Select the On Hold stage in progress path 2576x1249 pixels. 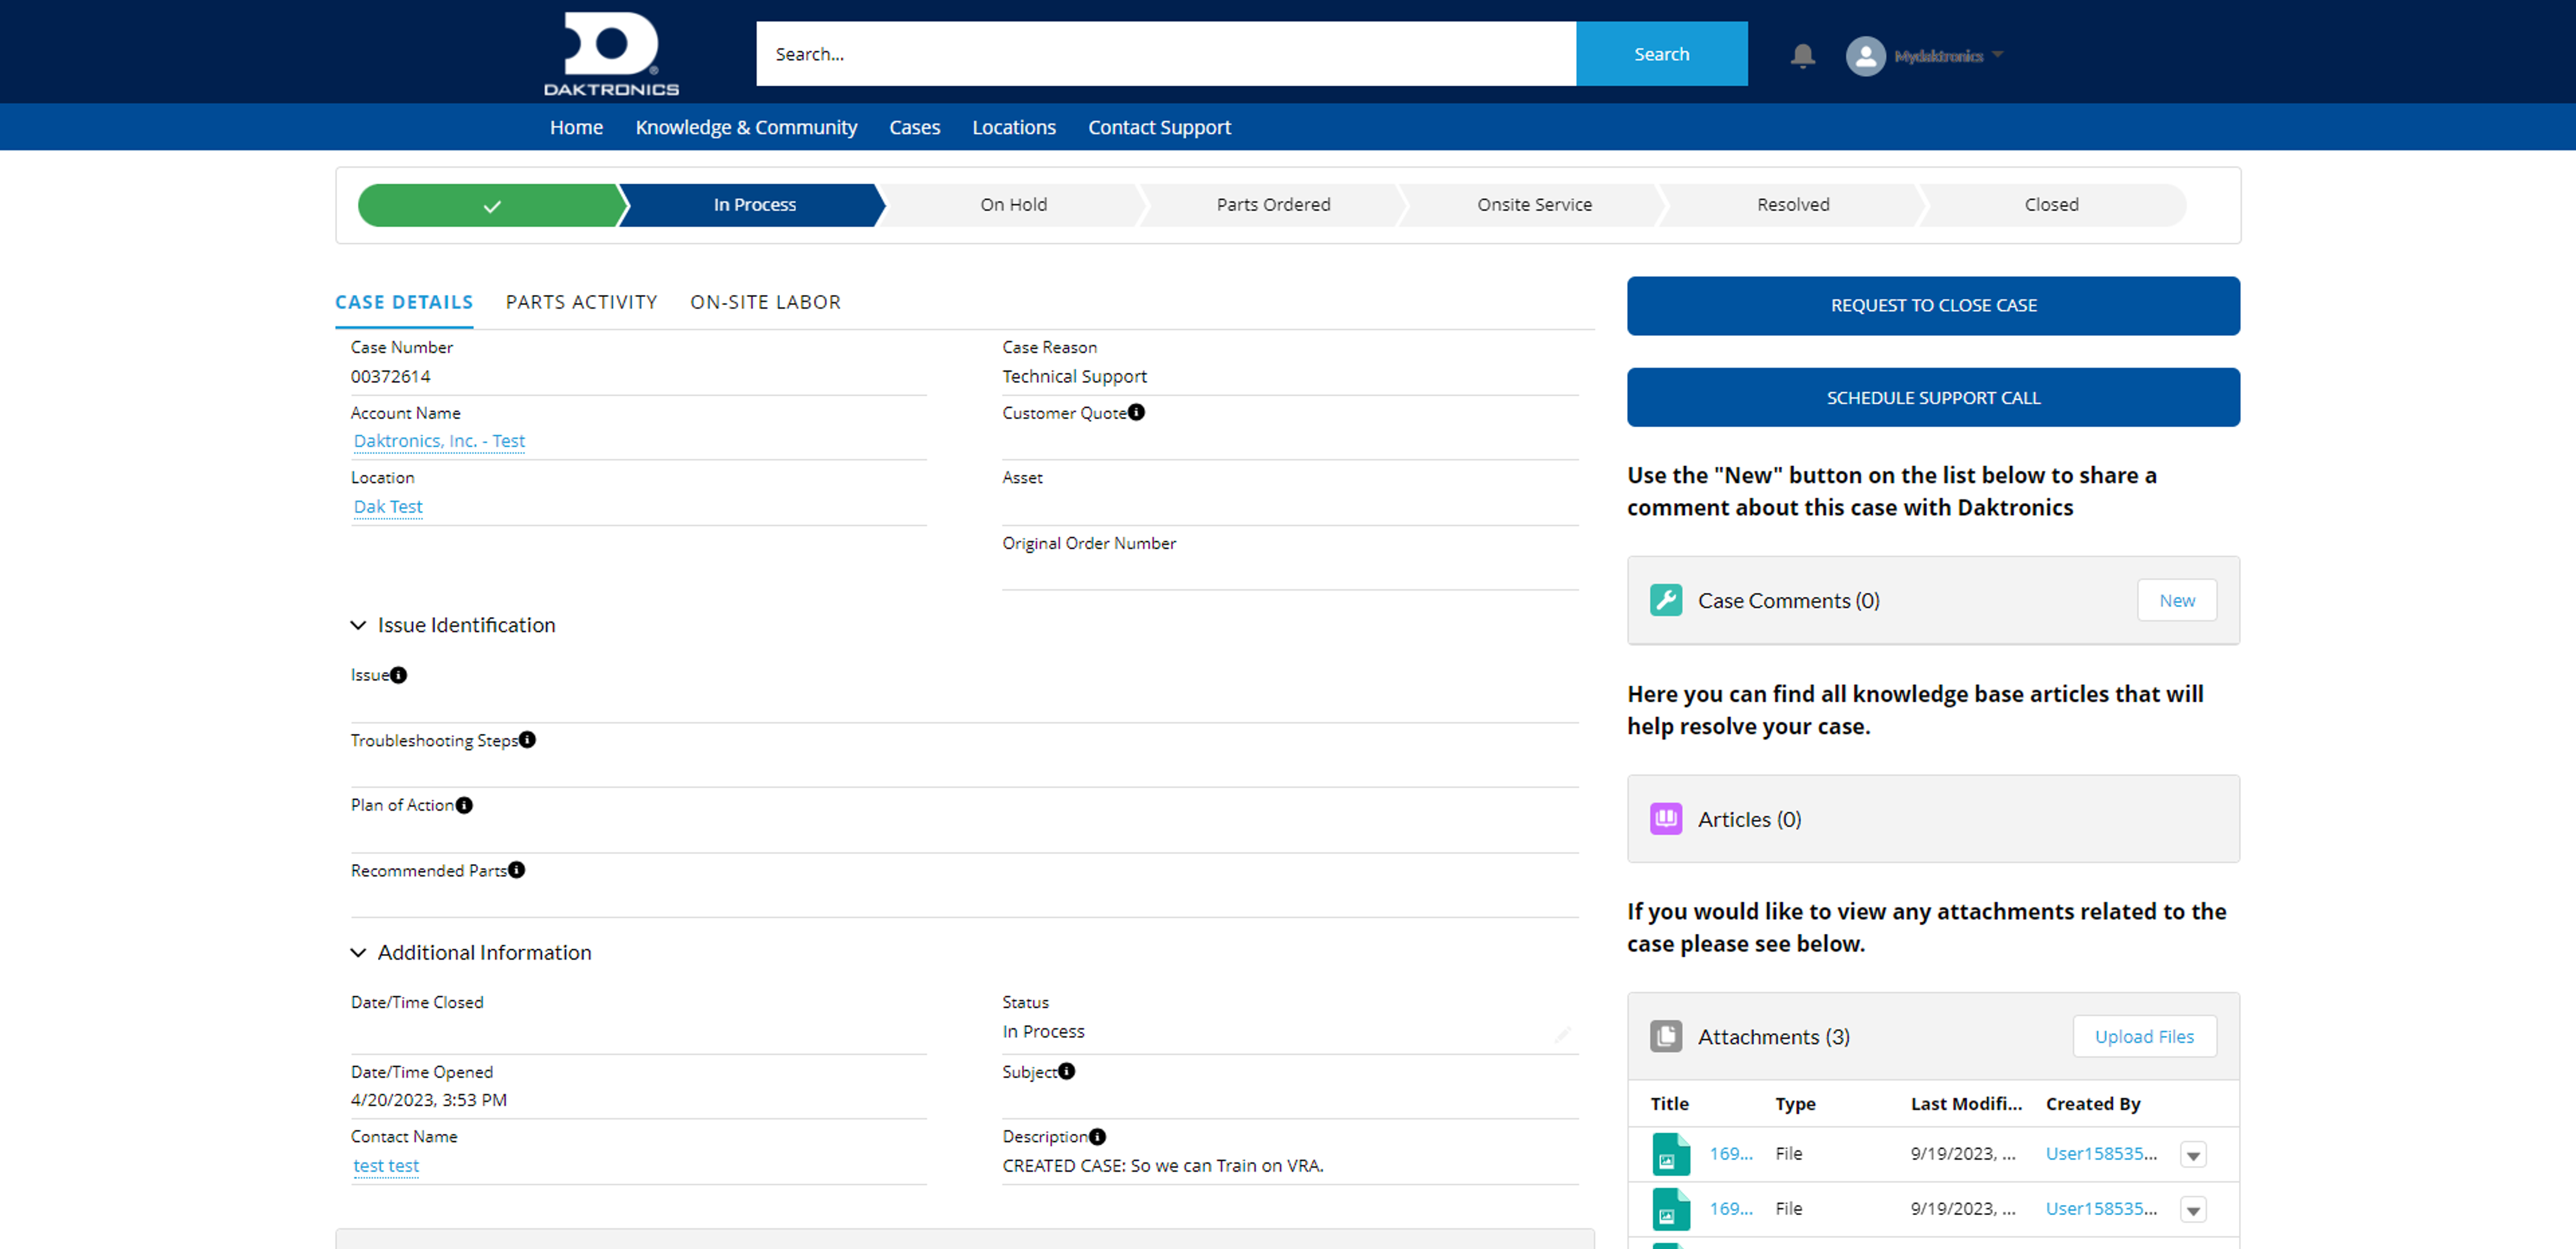(1013, 204)
